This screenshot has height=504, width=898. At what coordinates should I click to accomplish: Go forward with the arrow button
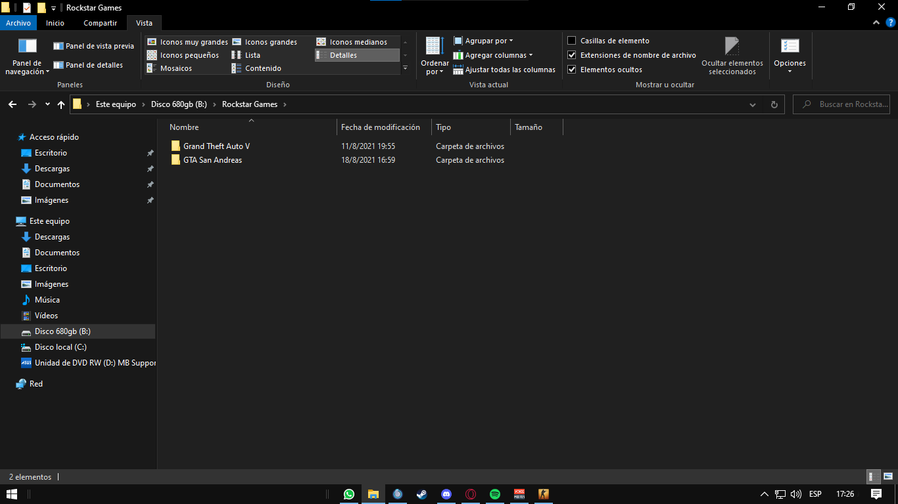click(x=32, y=104)
